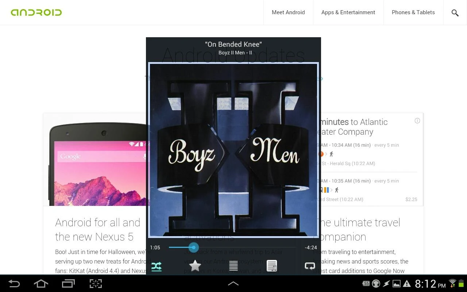
Task: Tap the screenshot capture button
Action: 96,284
